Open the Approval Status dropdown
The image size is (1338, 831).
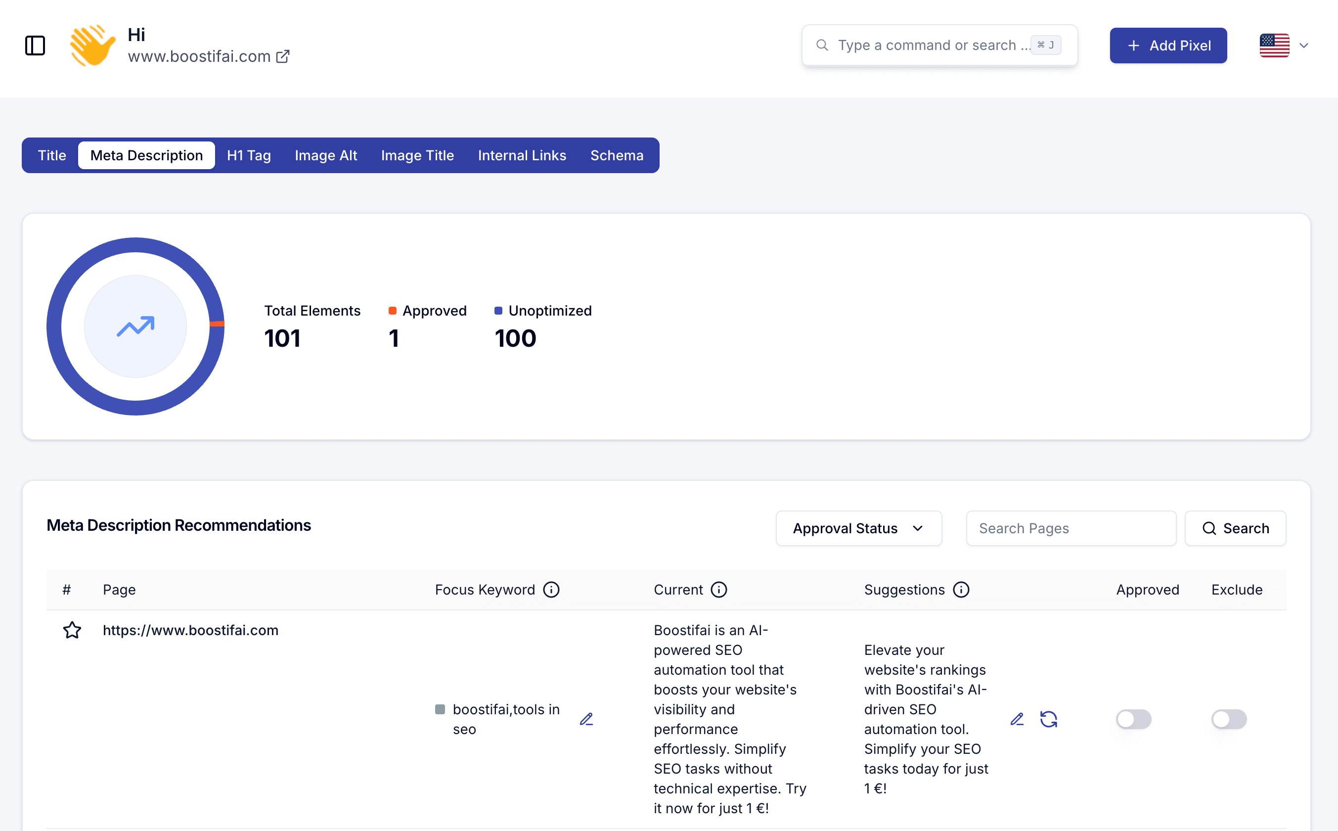pos(858,528)
